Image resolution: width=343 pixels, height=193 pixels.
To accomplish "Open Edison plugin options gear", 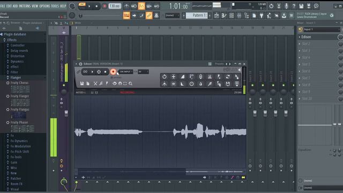I will [80, 64].
